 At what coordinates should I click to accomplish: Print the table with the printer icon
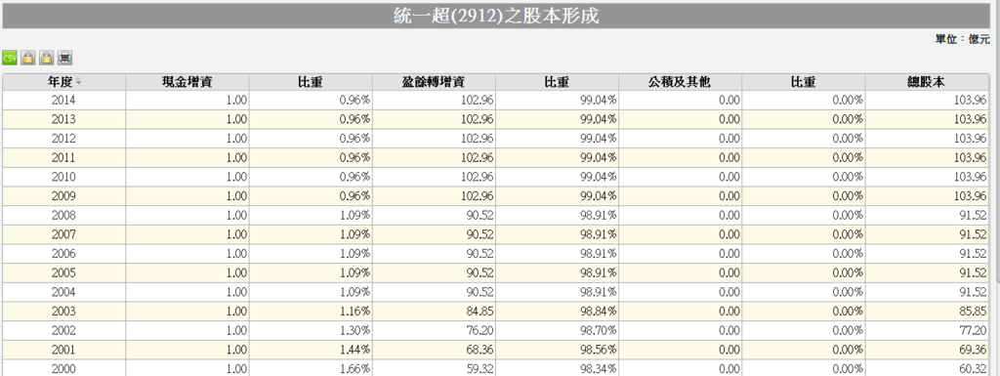tap(64, 58)
